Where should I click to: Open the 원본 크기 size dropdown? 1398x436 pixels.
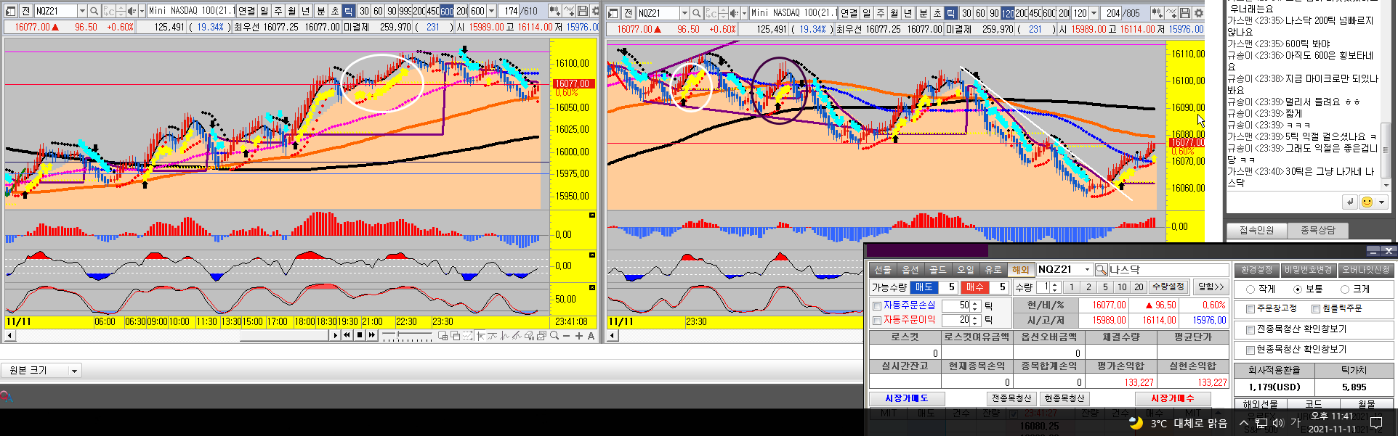(74, 371)
